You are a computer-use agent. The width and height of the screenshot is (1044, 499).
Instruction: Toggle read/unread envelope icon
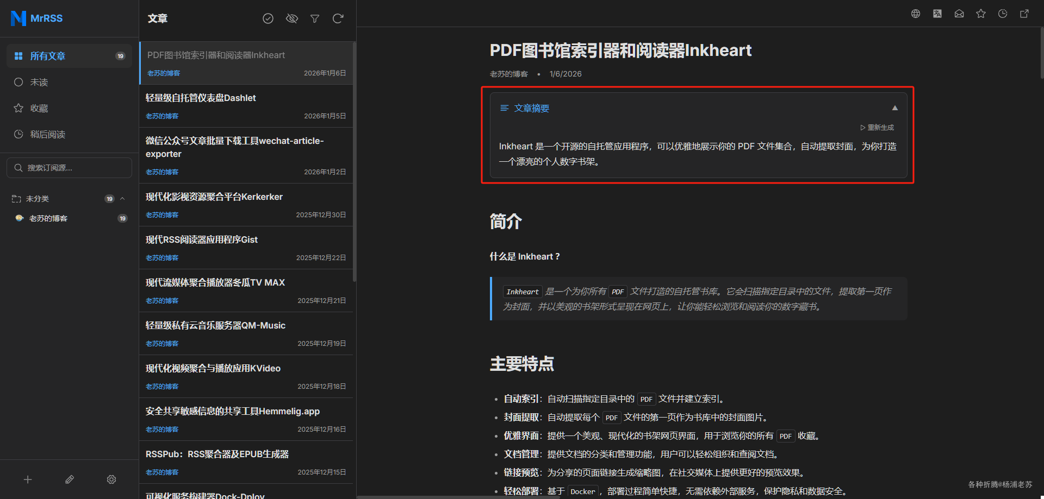[959, 14]
